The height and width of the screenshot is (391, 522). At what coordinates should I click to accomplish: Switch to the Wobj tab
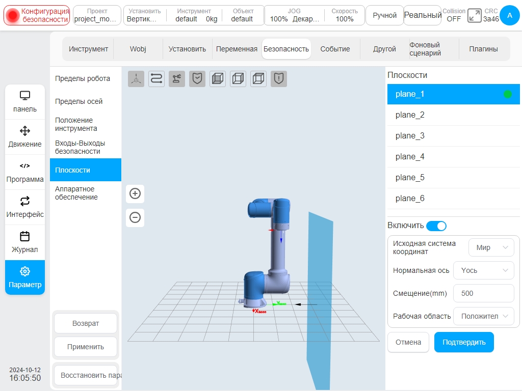138,49
